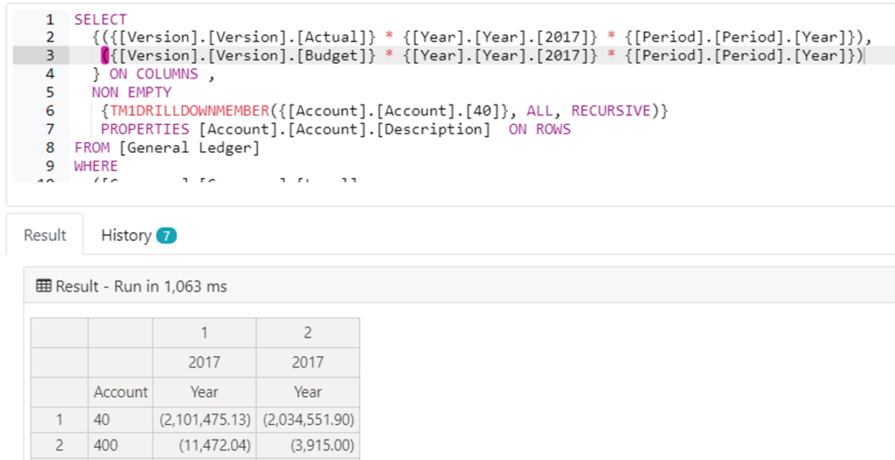The height and width of the screenshot is (460, 895).
Task: Select the Account column header cell
Action: [121, 392]
